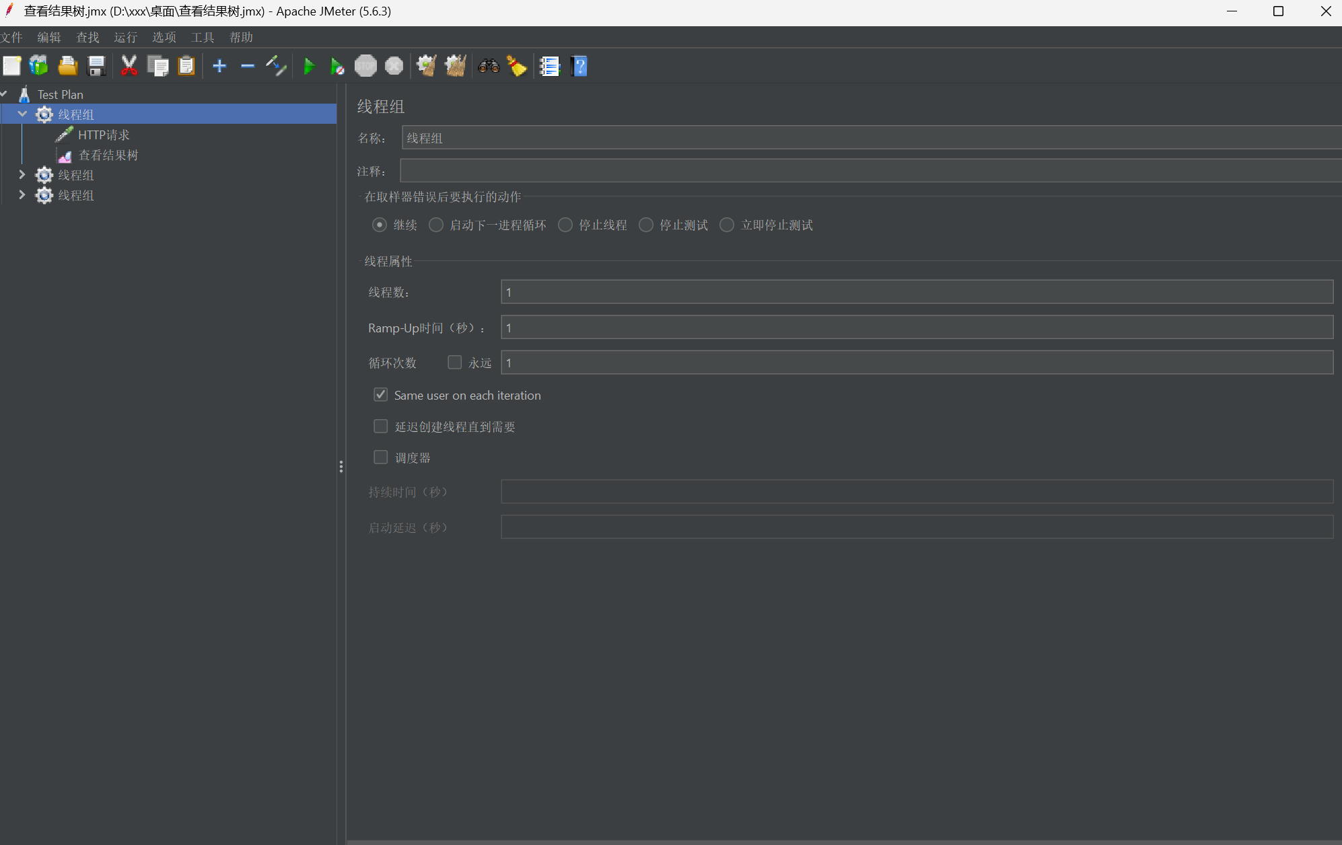Click the Clear all broom icon
This screenshot has width=1342, height=845.
[455, 66]
